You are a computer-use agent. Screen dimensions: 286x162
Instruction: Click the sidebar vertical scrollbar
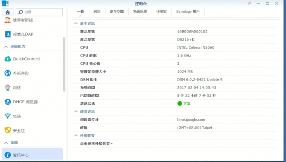64,64
